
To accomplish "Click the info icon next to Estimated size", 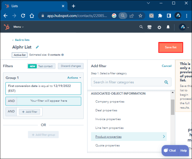I will coord(62,55).
